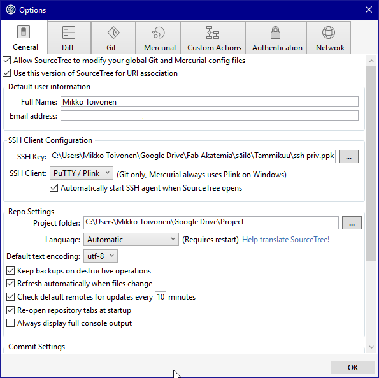Click the 'Default user information' heading

pyautogui.click(x=49, y=87)
